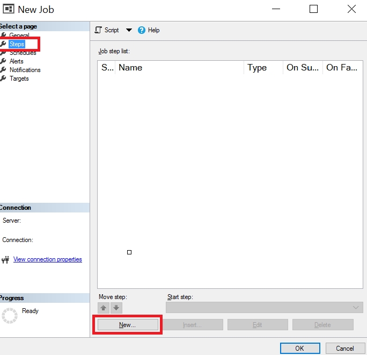Image resolution: width=367 pixels, height=355 pixels.
Task: Click the Type column header
Action: click(263, 68)
